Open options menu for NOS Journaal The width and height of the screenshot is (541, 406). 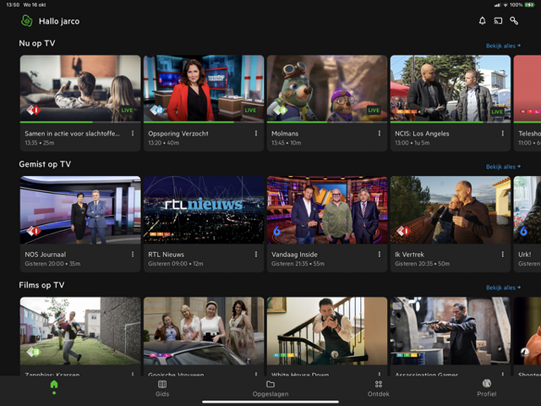(133, 254)
